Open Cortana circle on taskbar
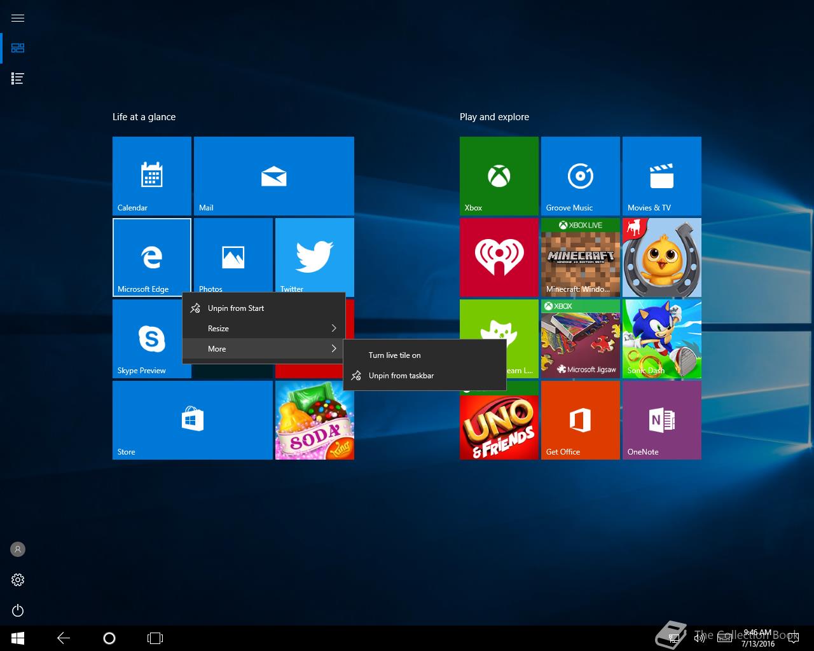 [109, 638]
